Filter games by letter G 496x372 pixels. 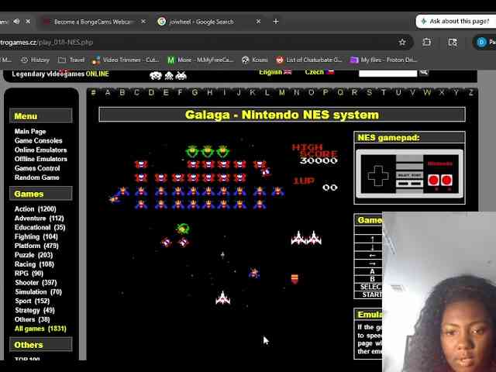click(195, 92)
